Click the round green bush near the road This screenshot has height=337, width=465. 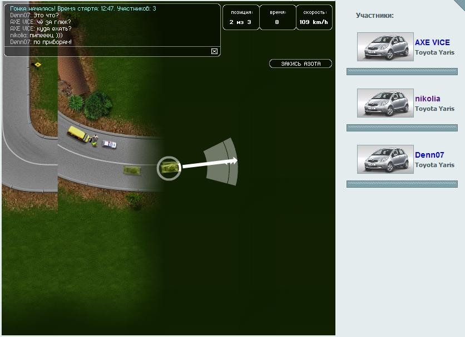(98, 105)
